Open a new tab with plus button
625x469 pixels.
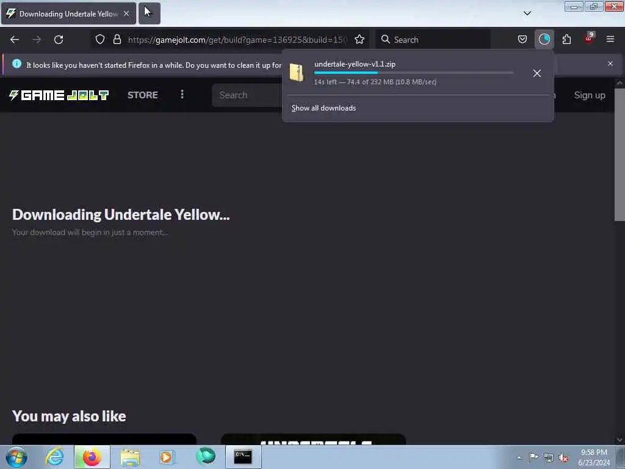pyautogui.click(x=150, y=13)
